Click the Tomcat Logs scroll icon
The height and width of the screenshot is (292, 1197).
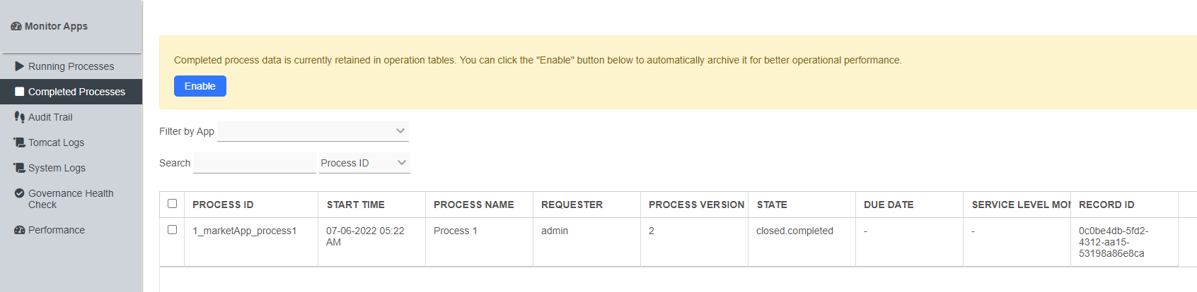click(20, 142)
